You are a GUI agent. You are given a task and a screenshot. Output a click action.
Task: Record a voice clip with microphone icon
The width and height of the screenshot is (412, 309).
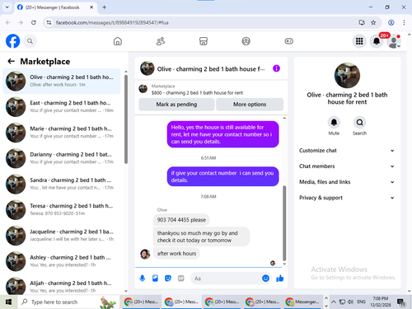[x=143, y=279]
